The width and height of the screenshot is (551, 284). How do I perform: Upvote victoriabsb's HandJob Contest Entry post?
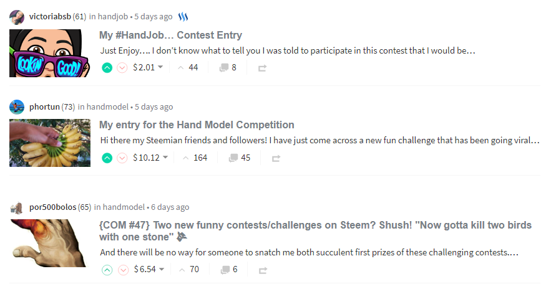pyautogui.click(x=107, y=68)
